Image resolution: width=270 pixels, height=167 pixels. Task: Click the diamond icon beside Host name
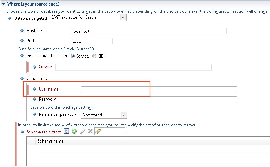pyautogui.click(x=22, y=31)
